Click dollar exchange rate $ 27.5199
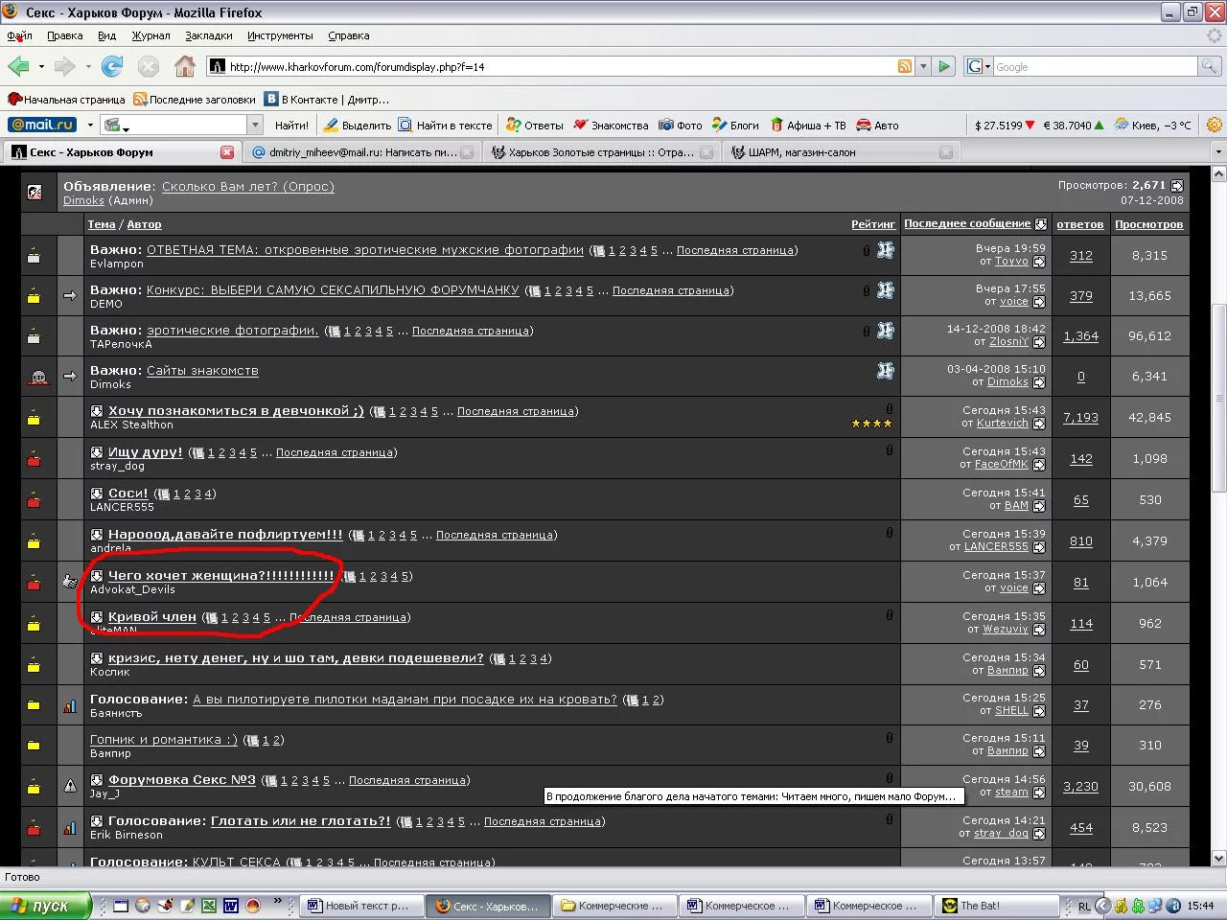1227x920 pixels. [x=1005, y=126]
